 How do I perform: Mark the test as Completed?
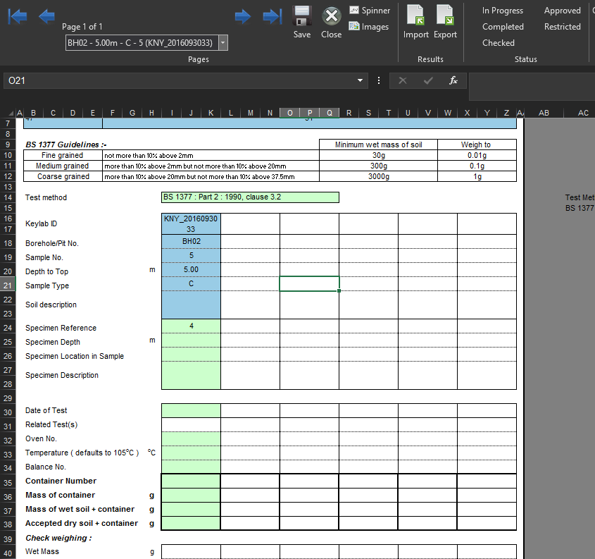click(x=503, y=27)
